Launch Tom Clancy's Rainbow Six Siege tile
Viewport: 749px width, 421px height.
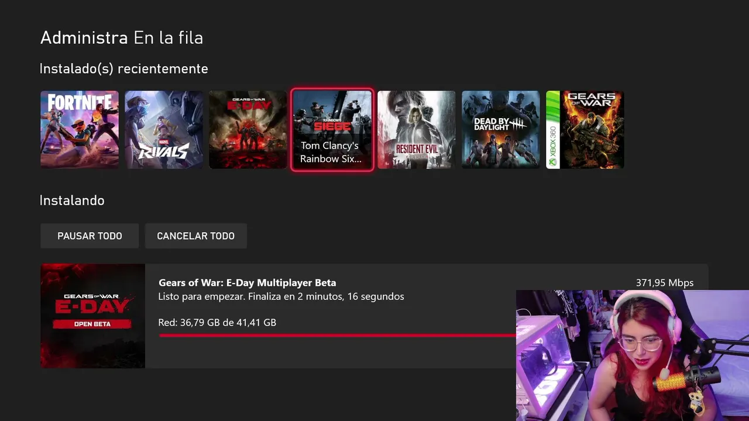tap(332, 130)
